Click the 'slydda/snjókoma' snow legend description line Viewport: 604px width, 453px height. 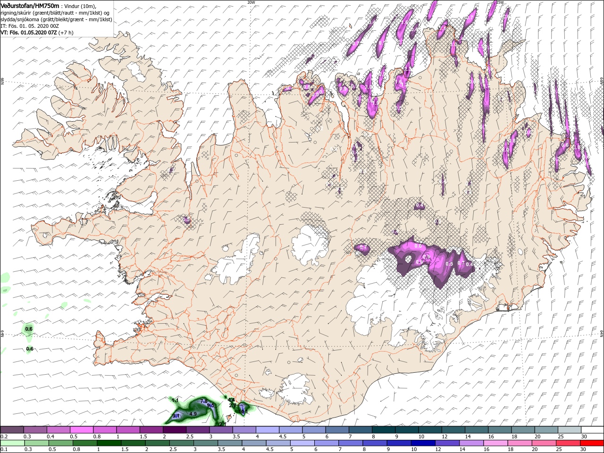tap(56, 19)
